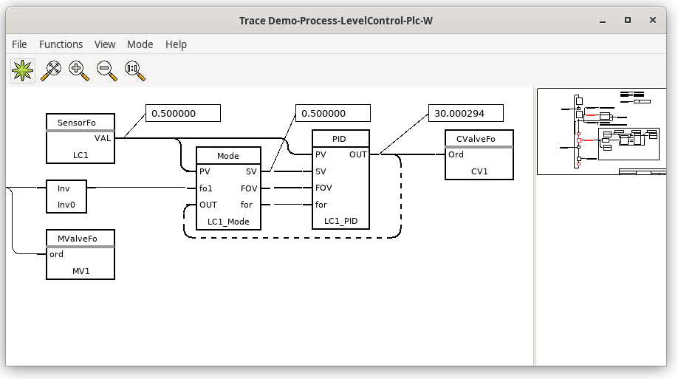Click the ord input pin on MValveFo
The height and width of the screenshot is (379, 678).
56,254
